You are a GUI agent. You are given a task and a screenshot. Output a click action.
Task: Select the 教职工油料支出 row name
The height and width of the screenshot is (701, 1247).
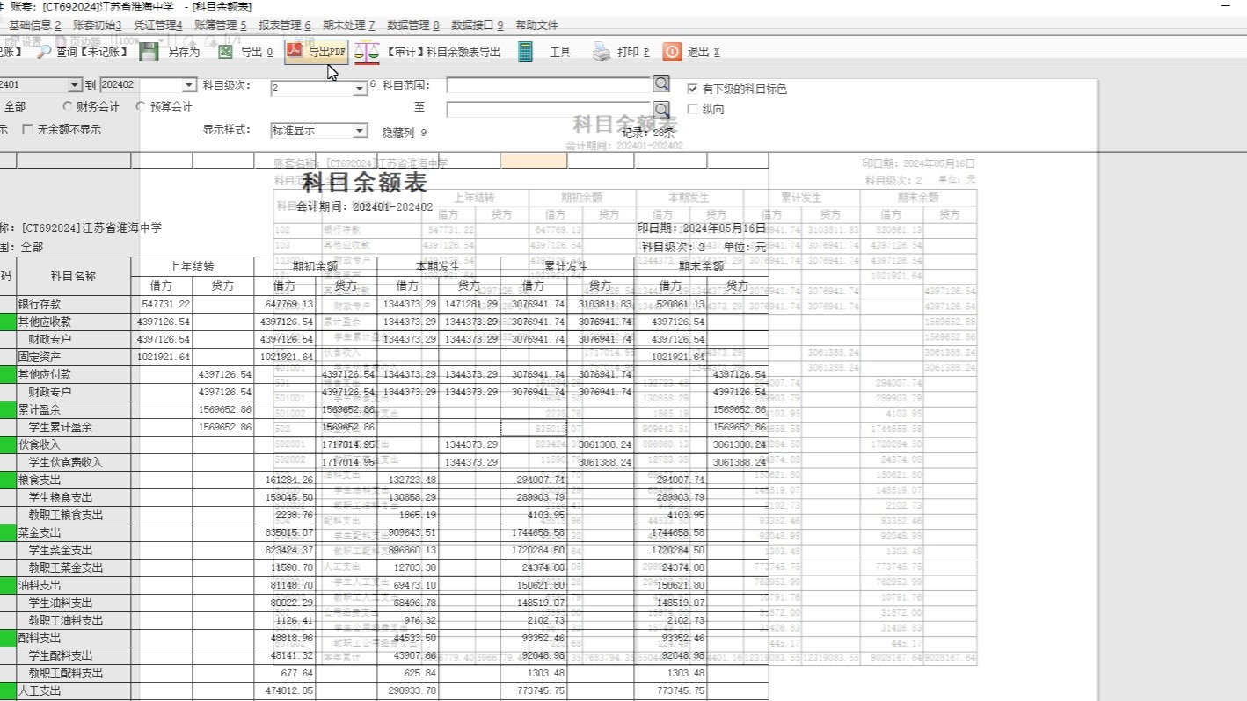tap(66, 620)
